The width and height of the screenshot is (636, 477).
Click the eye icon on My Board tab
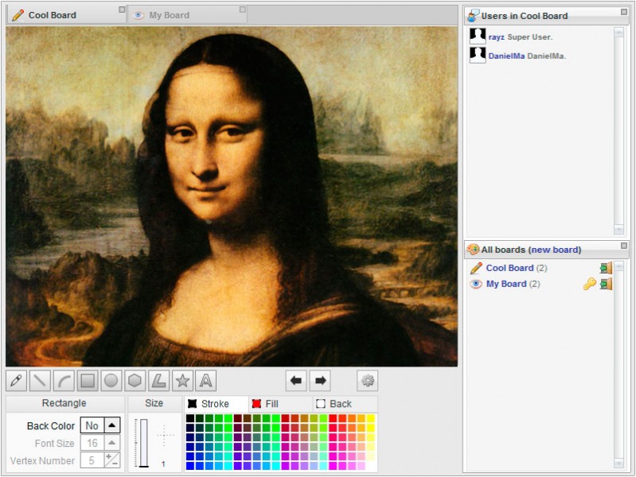pos(139,15)
